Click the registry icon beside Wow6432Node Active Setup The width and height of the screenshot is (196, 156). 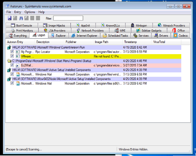pos(9,79)
